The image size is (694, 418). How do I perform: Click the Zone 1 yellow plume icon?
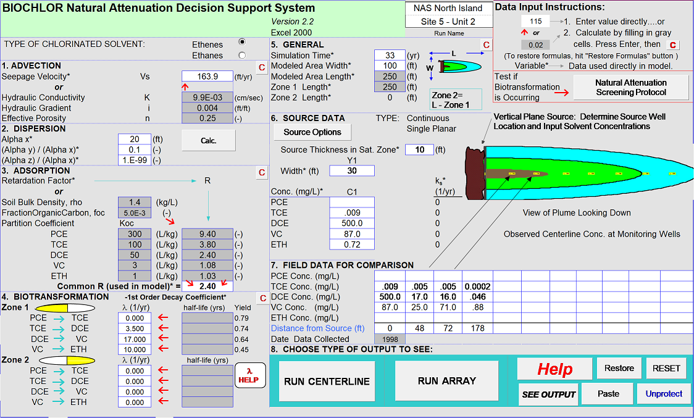click(64, 307)
